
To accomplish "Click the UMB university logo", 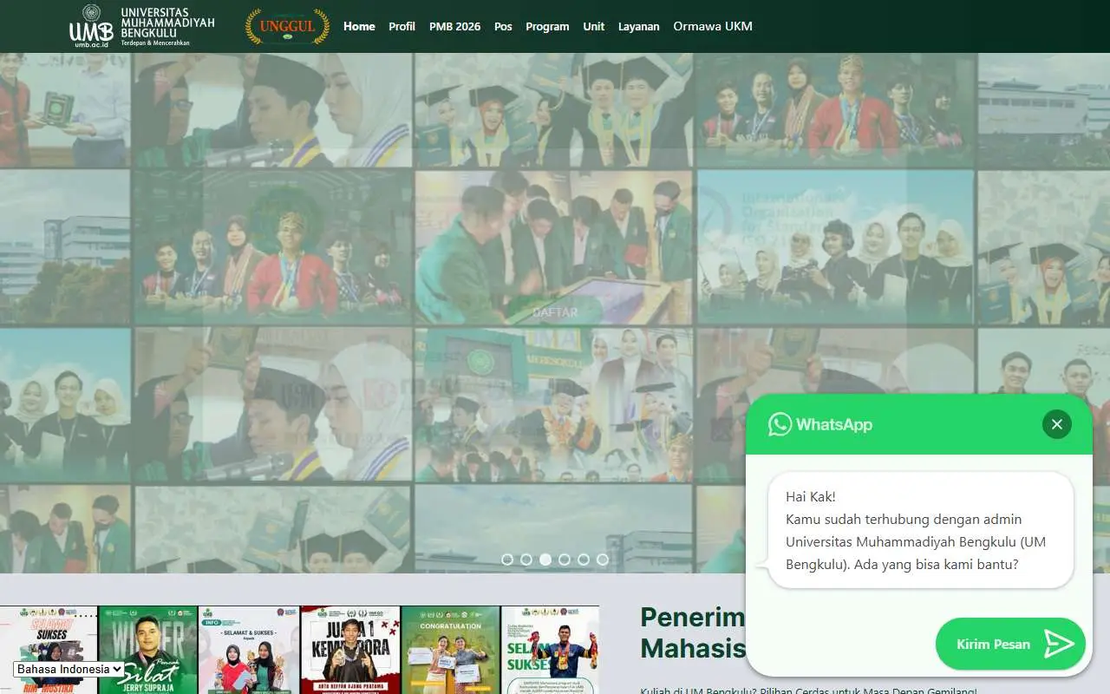I will [142, 26].
